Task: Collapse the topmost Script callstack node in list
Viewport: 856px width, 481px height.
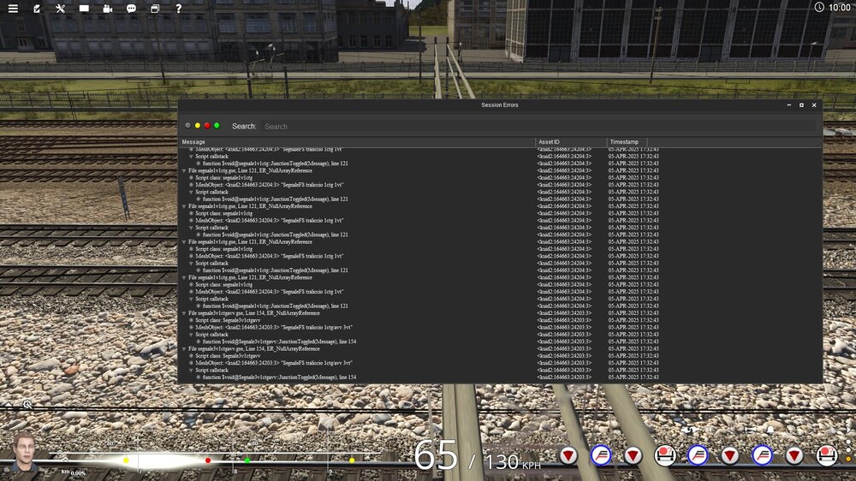Action: pos(191,156)
